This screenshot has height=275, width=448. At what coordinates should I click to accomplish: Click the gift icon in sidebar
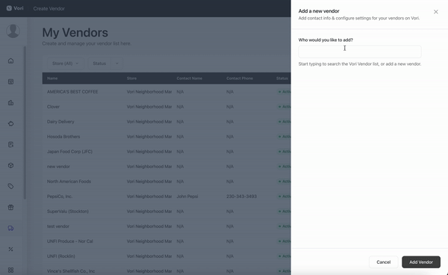point(10,207)
